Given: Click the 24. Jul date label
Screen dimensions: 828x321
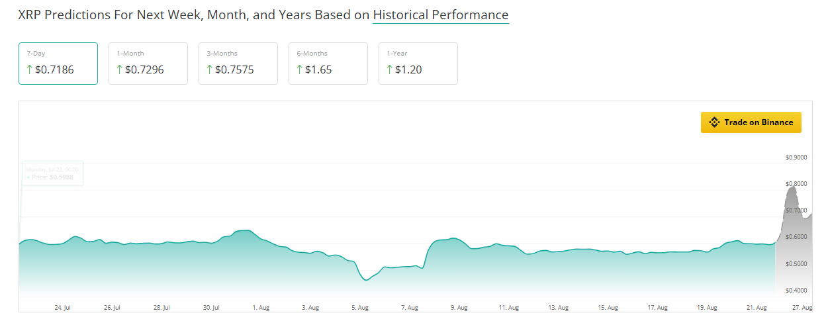Looking at the screenshot, I should 63,308.
